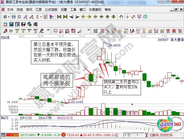This screenshot has width=184, height=139.
Task: Open the 江恩 menu
Action: click(x=39, y=10)
